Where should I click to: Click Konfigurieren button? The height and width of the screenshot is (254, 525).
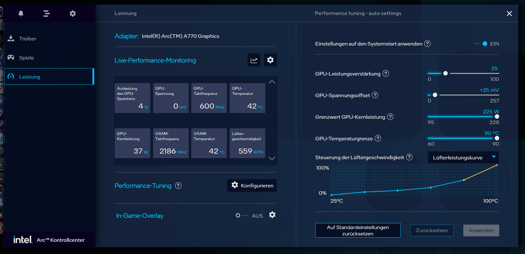[252, 186]
